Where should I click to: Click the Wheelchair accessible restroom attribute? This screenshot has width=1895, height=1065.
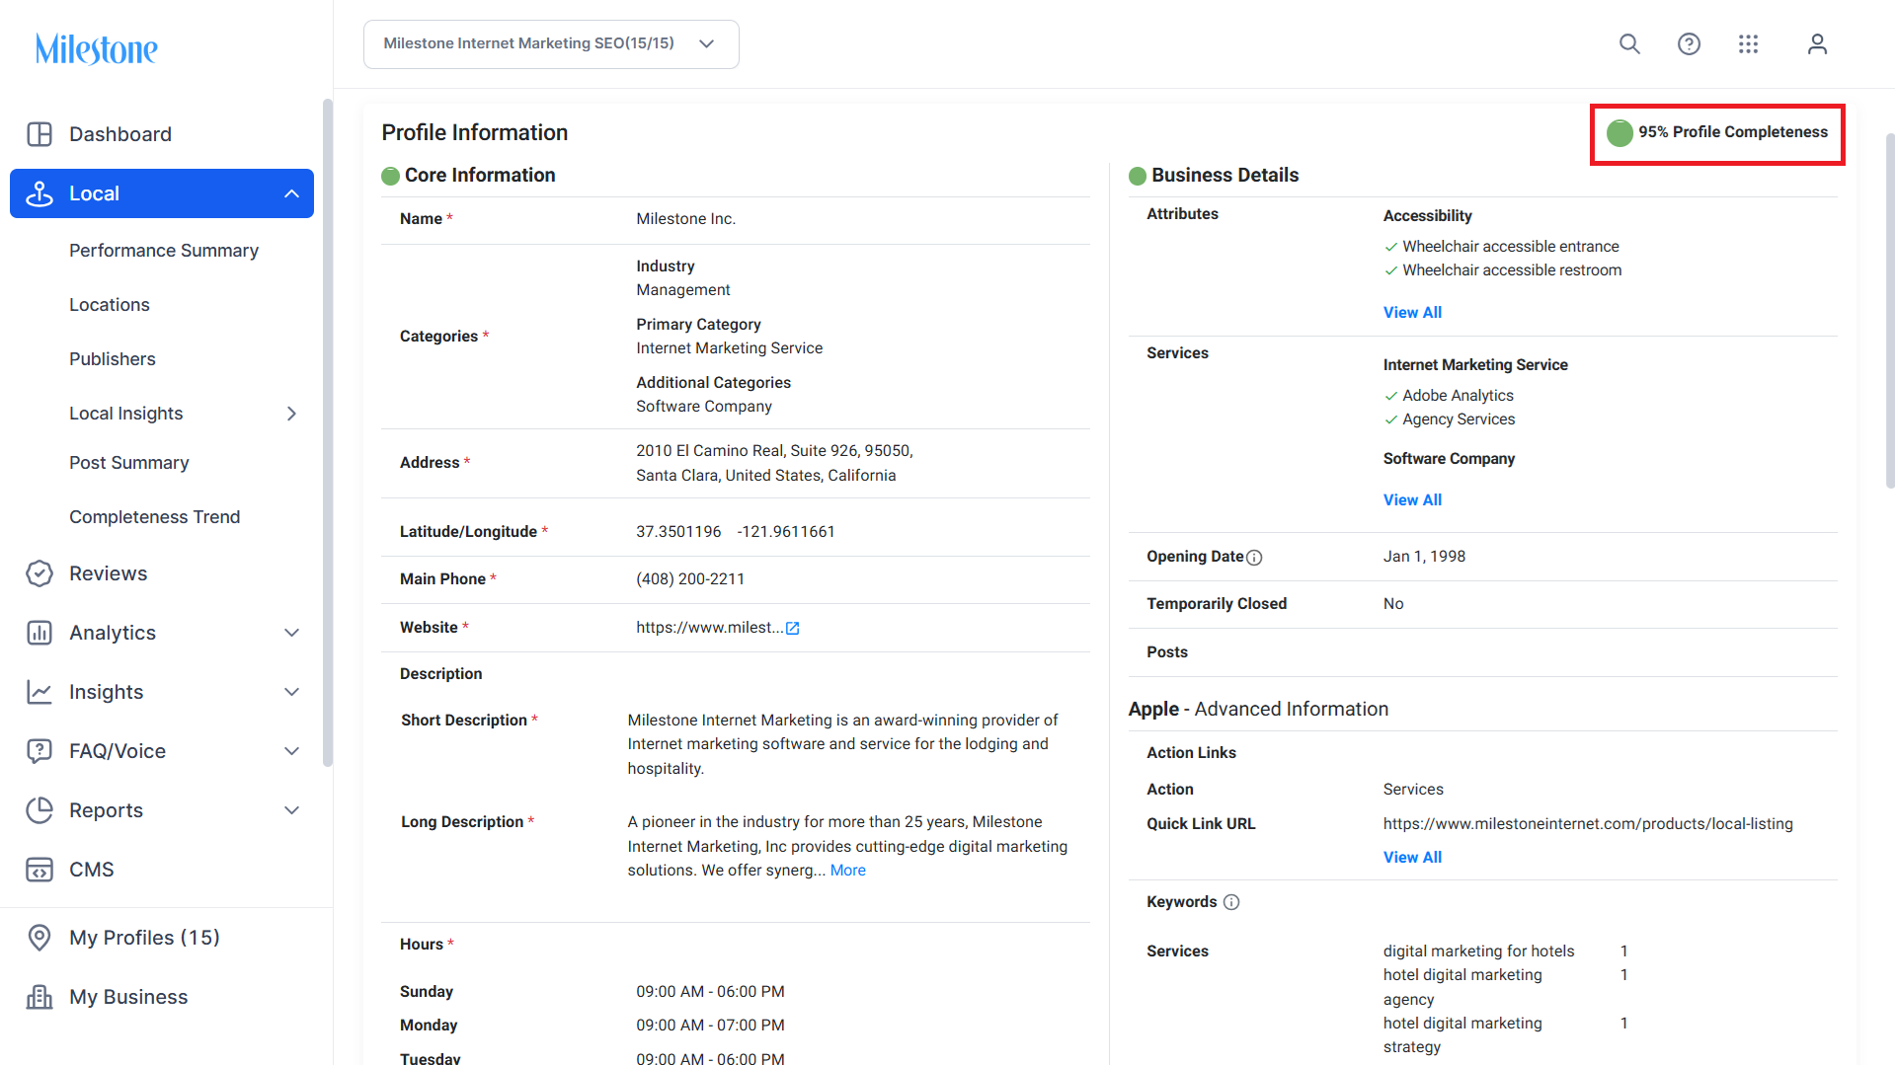[1512, 270]
